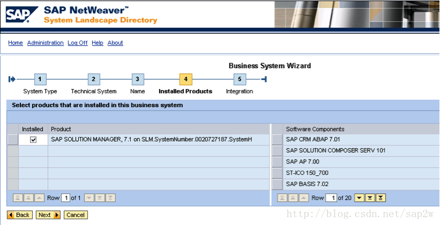This screenshot has width=440, height=225.
Task: Click row-down icon in Product table pager
Action: 89,198
